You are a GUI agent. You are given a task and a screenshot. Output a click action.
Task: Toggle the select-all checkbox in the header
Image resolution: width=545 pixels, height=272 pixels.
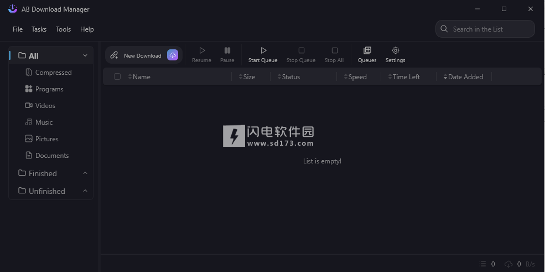pyautogui.click(x=117, y=76)
